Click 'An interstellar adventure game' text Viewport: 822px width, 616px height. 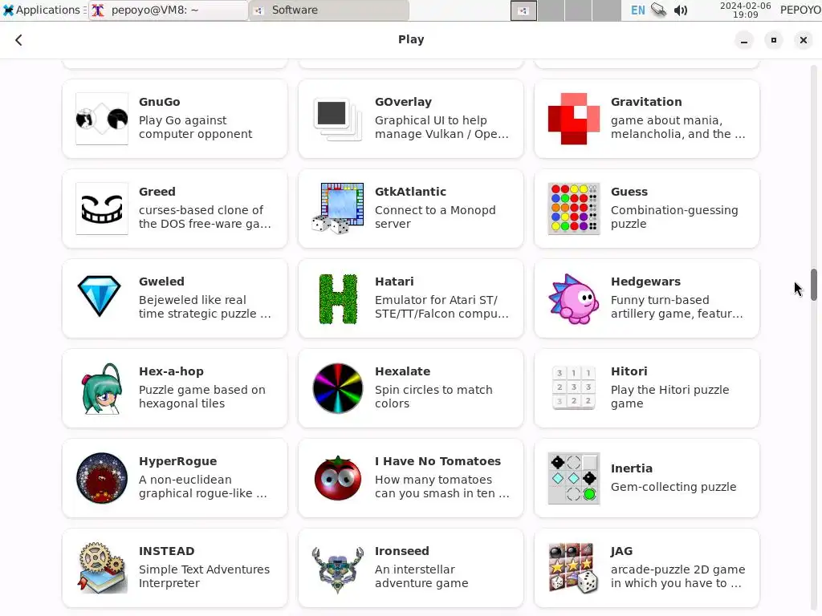click(421, 576)
